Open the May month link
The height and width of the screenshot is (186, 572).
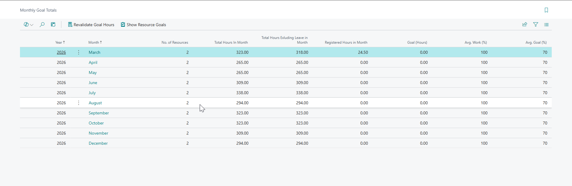coord(93,72)
